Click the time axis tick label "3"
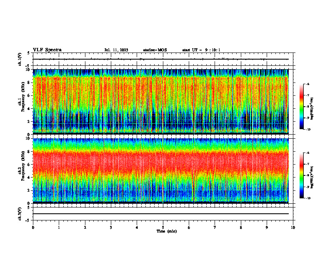This screenshot has height=255, width=330. (111, 227)
